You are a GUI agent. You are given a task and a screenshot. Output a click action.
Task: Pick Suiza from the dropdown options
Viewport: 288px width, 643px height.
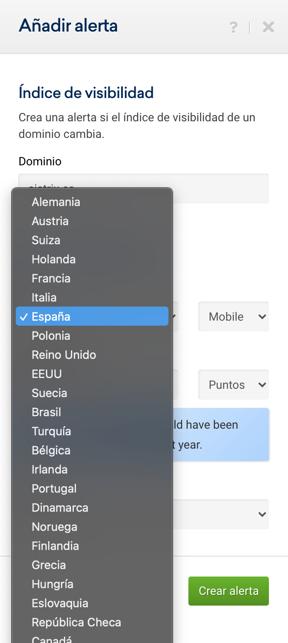46,240
